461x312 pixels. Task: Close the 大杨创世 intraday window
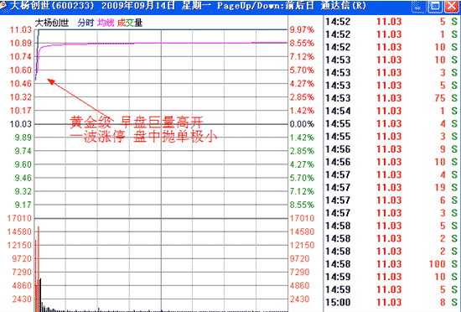(x=452, y=6)
